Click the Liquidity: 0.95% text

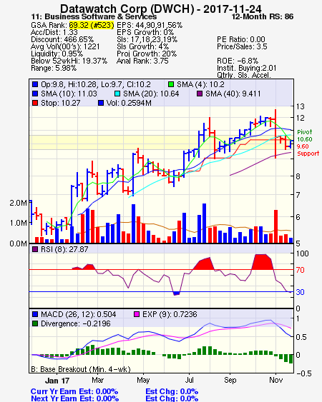click(x=57, y=54)
